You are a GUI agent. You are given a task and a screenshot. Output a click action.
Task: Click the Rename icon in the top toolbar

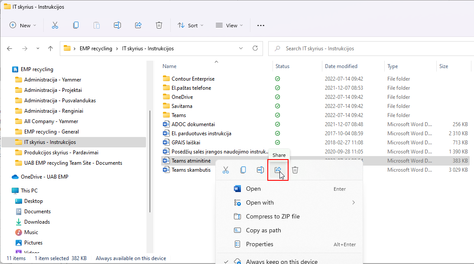pos(117,26)
